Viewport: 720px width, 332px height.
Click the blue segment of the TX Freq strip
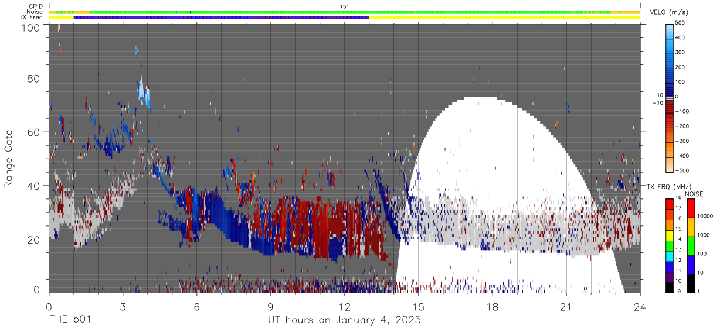tap(222, 18)
